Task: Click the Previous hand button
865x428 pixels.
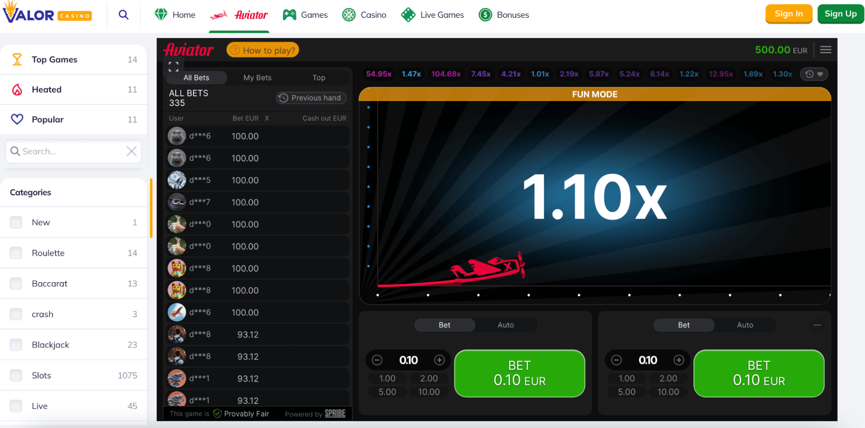Action: [311, 98]
